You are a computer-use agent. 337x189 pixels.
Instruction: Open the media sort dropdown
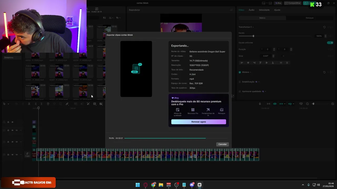(x=111, y=18)
